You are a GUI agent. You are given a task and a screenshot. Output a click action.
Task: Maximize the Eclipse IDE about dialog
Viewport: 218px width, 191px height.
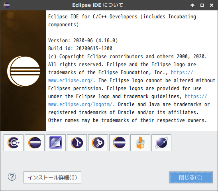point(202,5)
